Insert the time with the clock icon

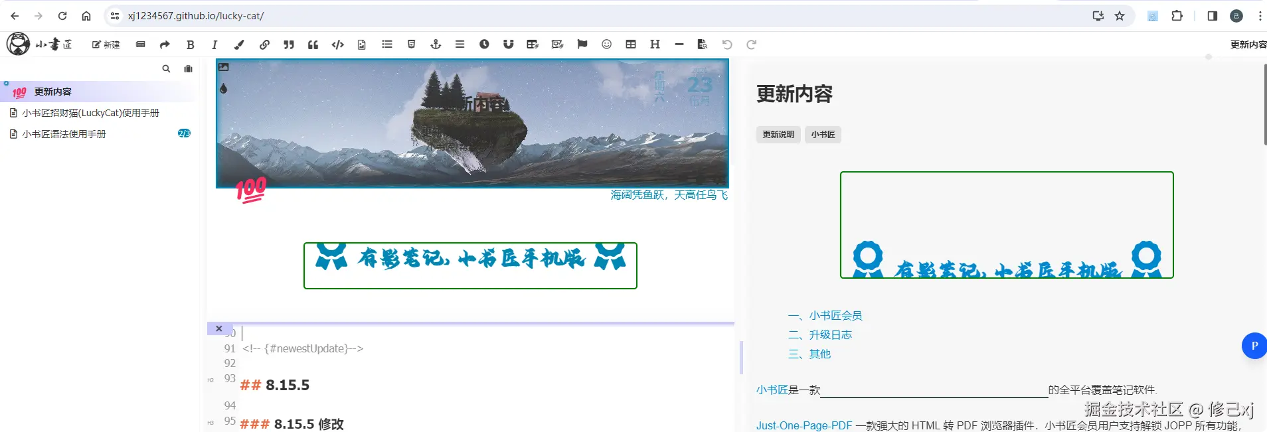484,44
